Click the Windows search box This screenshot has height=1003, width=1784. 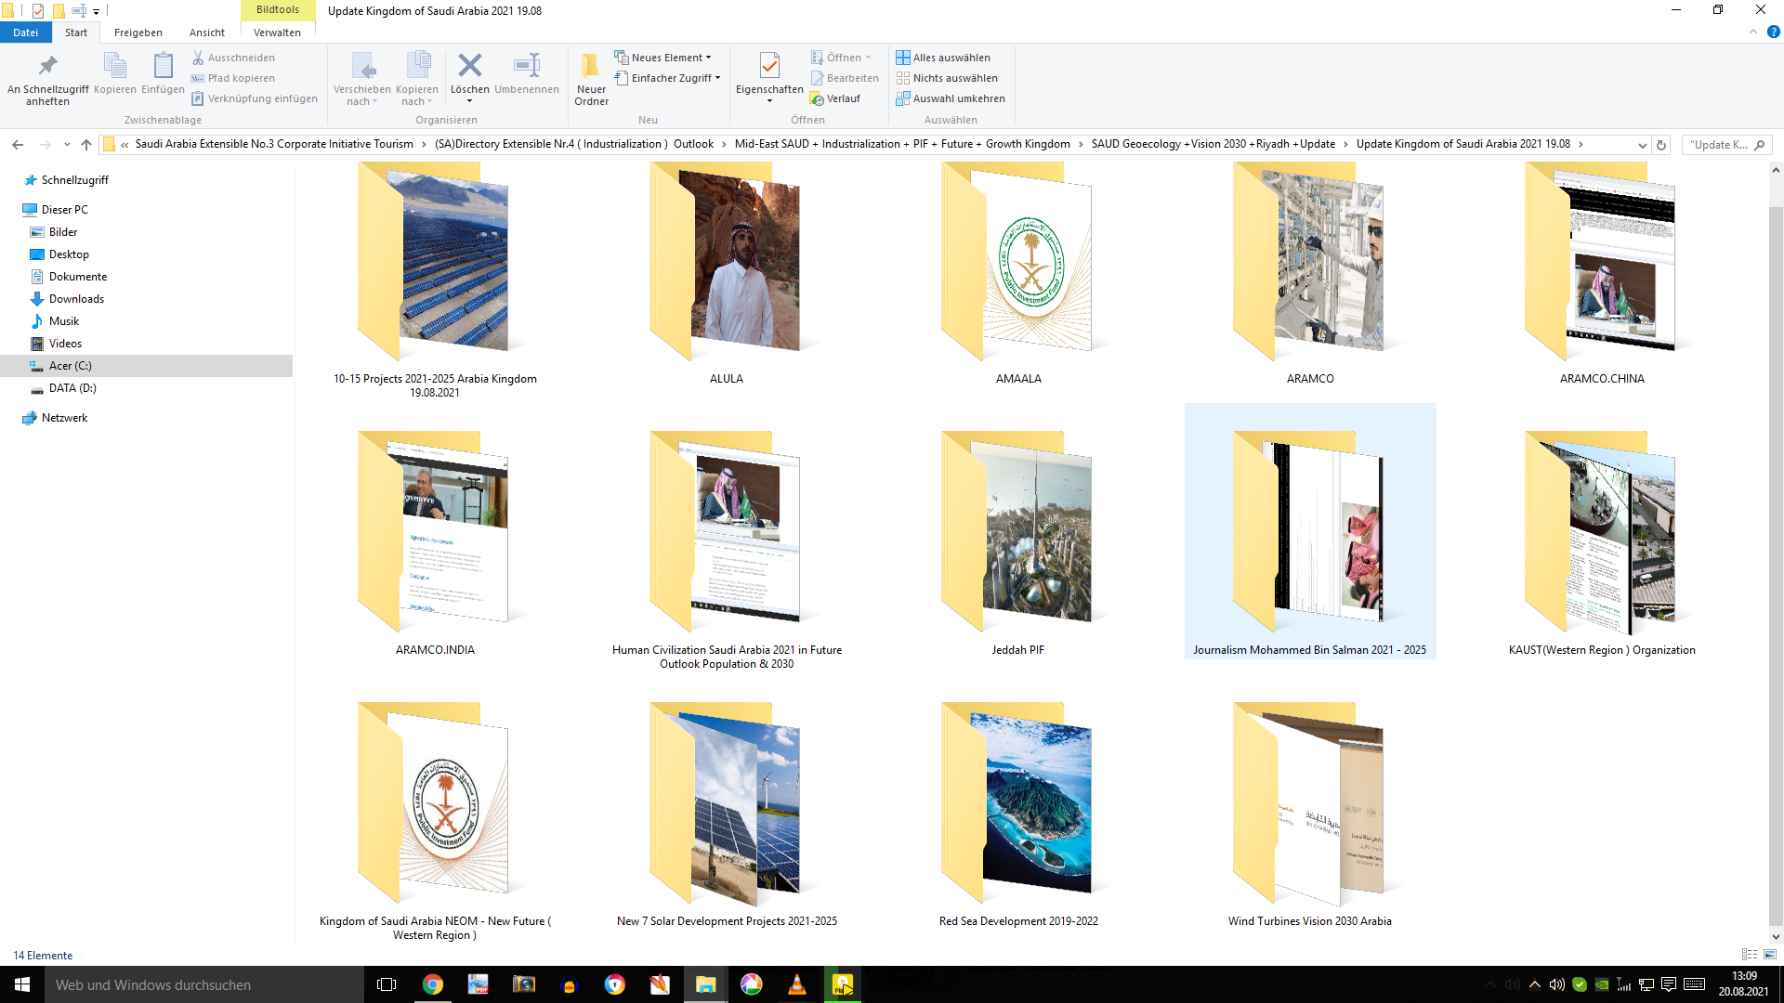point(204,984)
